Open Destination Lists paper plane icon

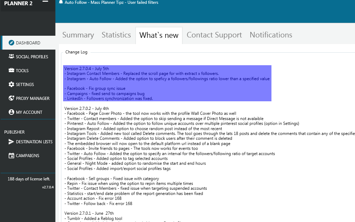tap(11, 142)
